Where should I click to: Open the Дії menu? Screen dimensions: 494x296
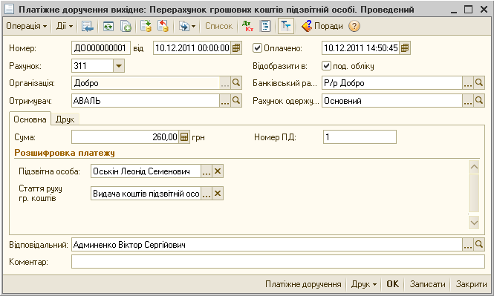click(x=65, y=26)
